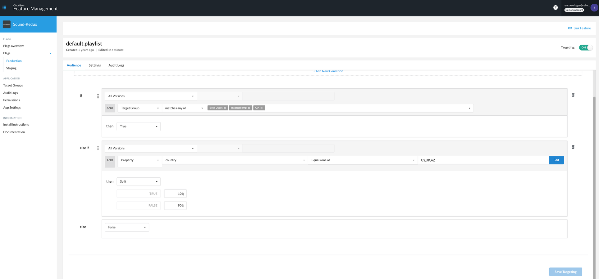Open the 'Equals one of' operator dropdown
The image size is (599, 279).
(363, 160)
